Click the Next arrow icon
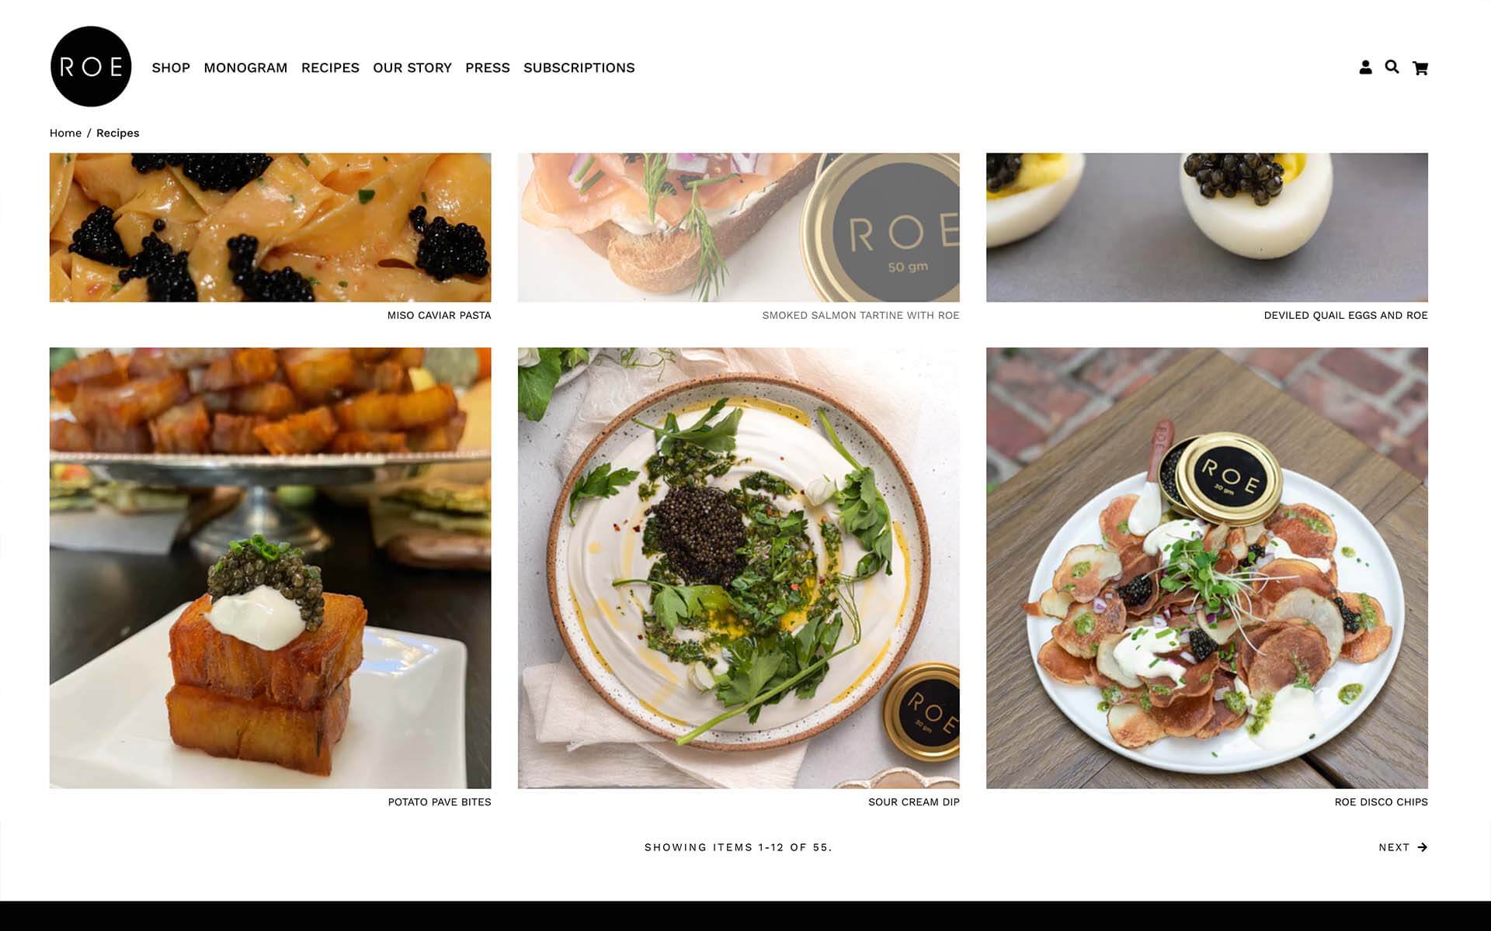 [1422, 847]
